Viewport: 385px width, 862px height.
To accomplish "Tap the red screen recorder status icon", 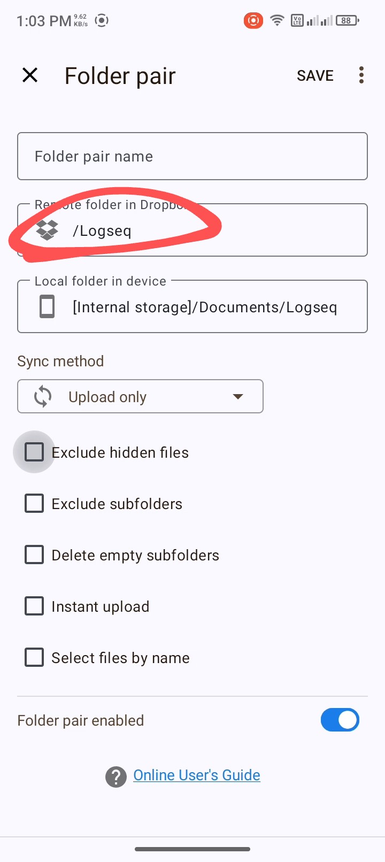I will coord(253,21).
